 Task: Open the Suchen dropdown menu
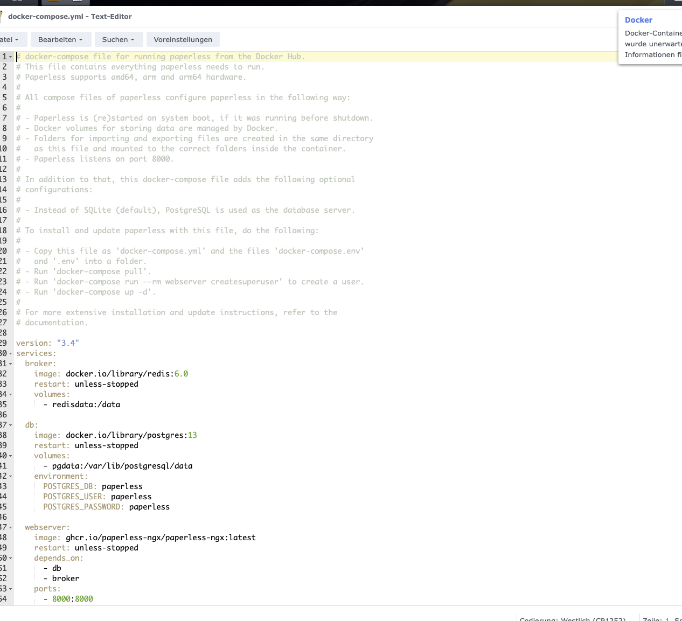click(118, 39)
